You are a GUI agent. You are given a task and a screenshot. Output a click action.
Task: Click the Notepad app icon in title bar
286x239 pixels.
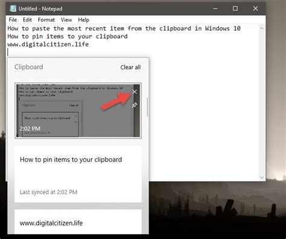point(13,8)
